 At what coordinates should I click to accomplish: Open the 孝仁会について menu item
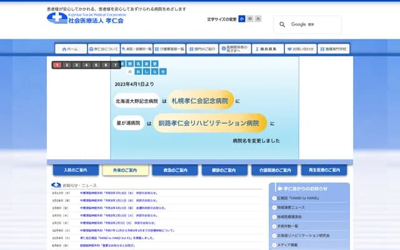[103, 48]
